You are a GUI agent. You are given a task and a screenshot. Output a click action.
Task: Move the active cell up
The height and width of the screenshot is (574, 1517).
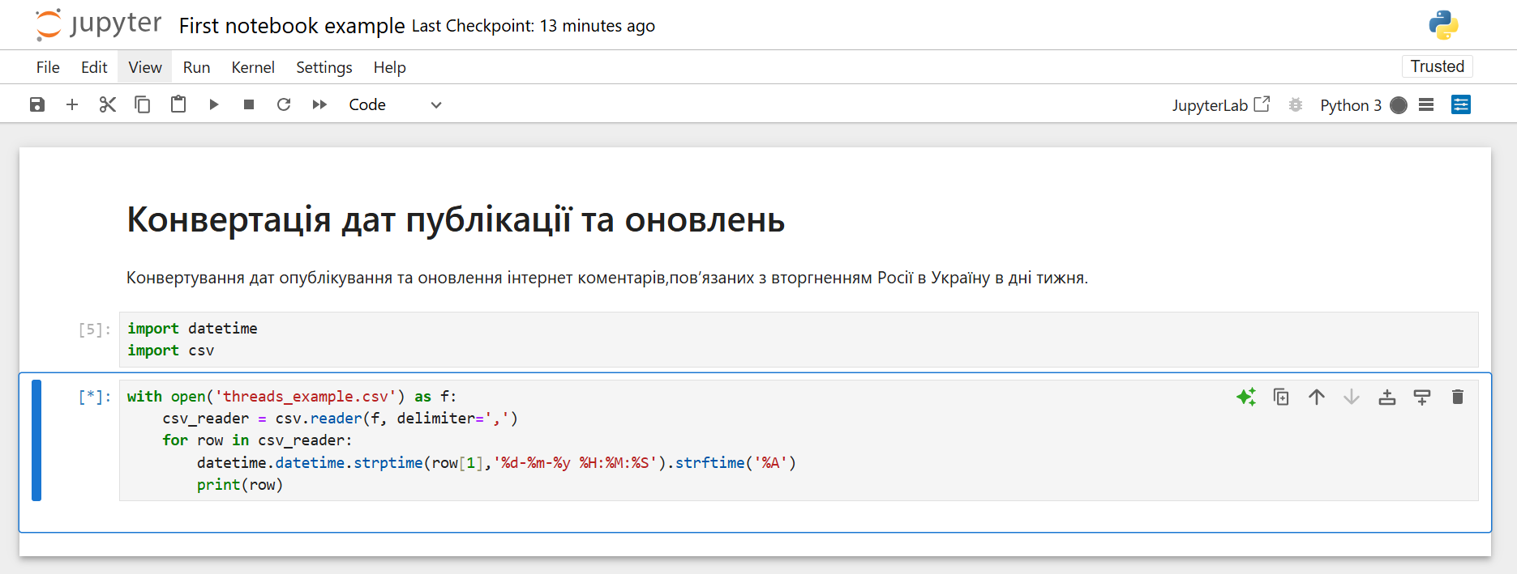click(1317, 397)
